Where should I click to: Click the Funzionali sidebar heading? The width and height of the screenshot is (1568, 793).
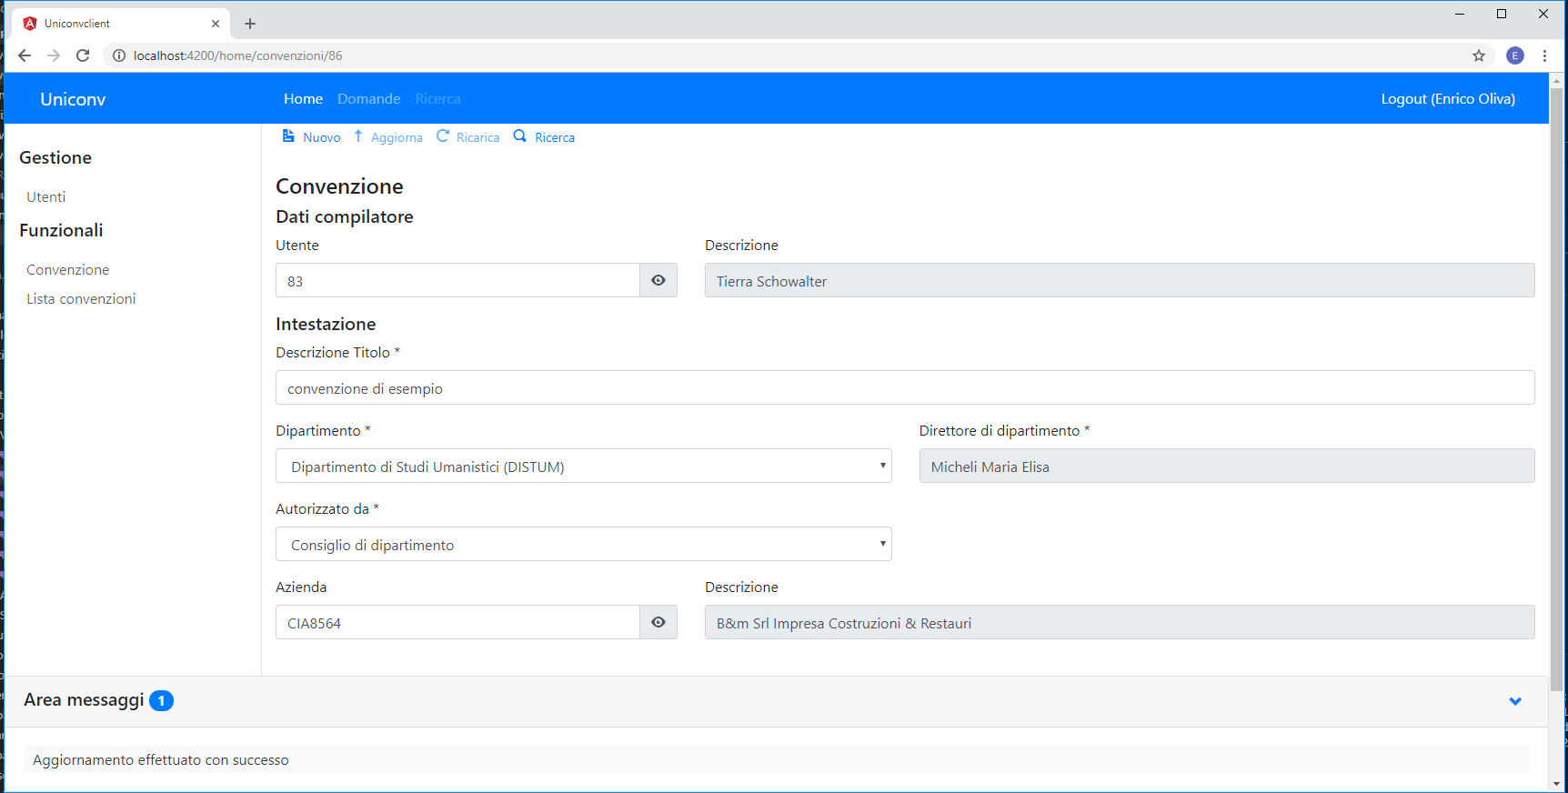[61, 230]
